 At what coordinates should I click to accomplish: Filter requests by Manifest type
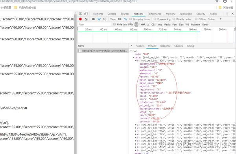[195, 24]
